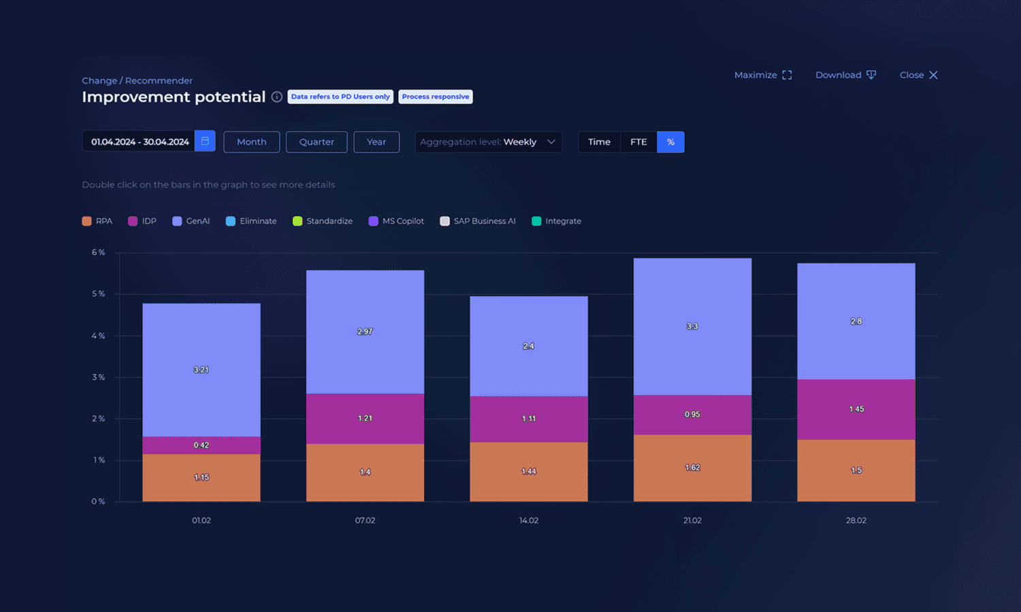Expand the Aggregation level dropdown
This screenshot has width=1021, height=612.
pos(488,141)
